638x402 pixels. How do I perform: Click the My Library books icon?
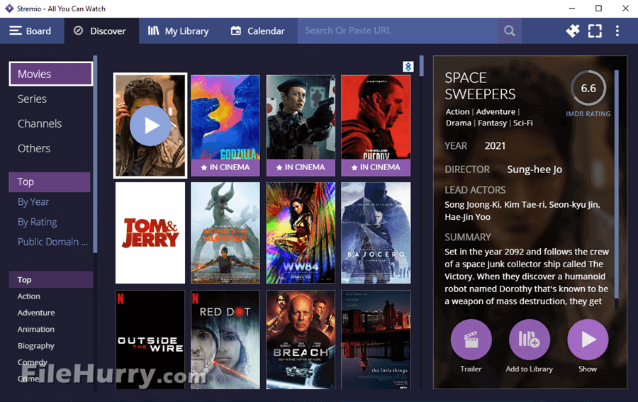pyautogui.click(x=153, y=30)
